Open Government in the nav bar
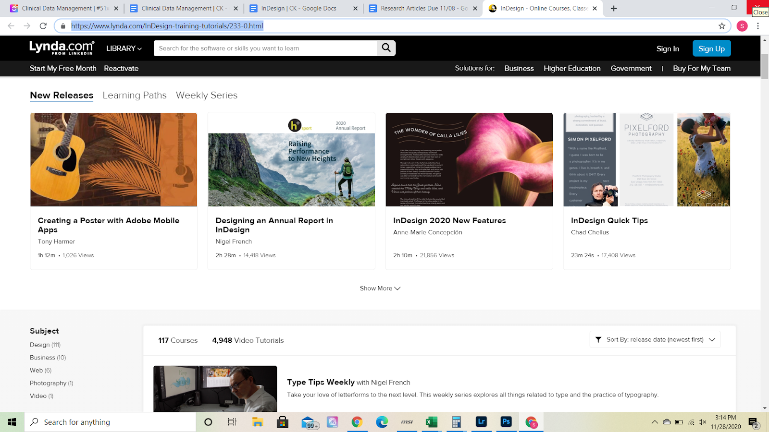 [631, 68]
